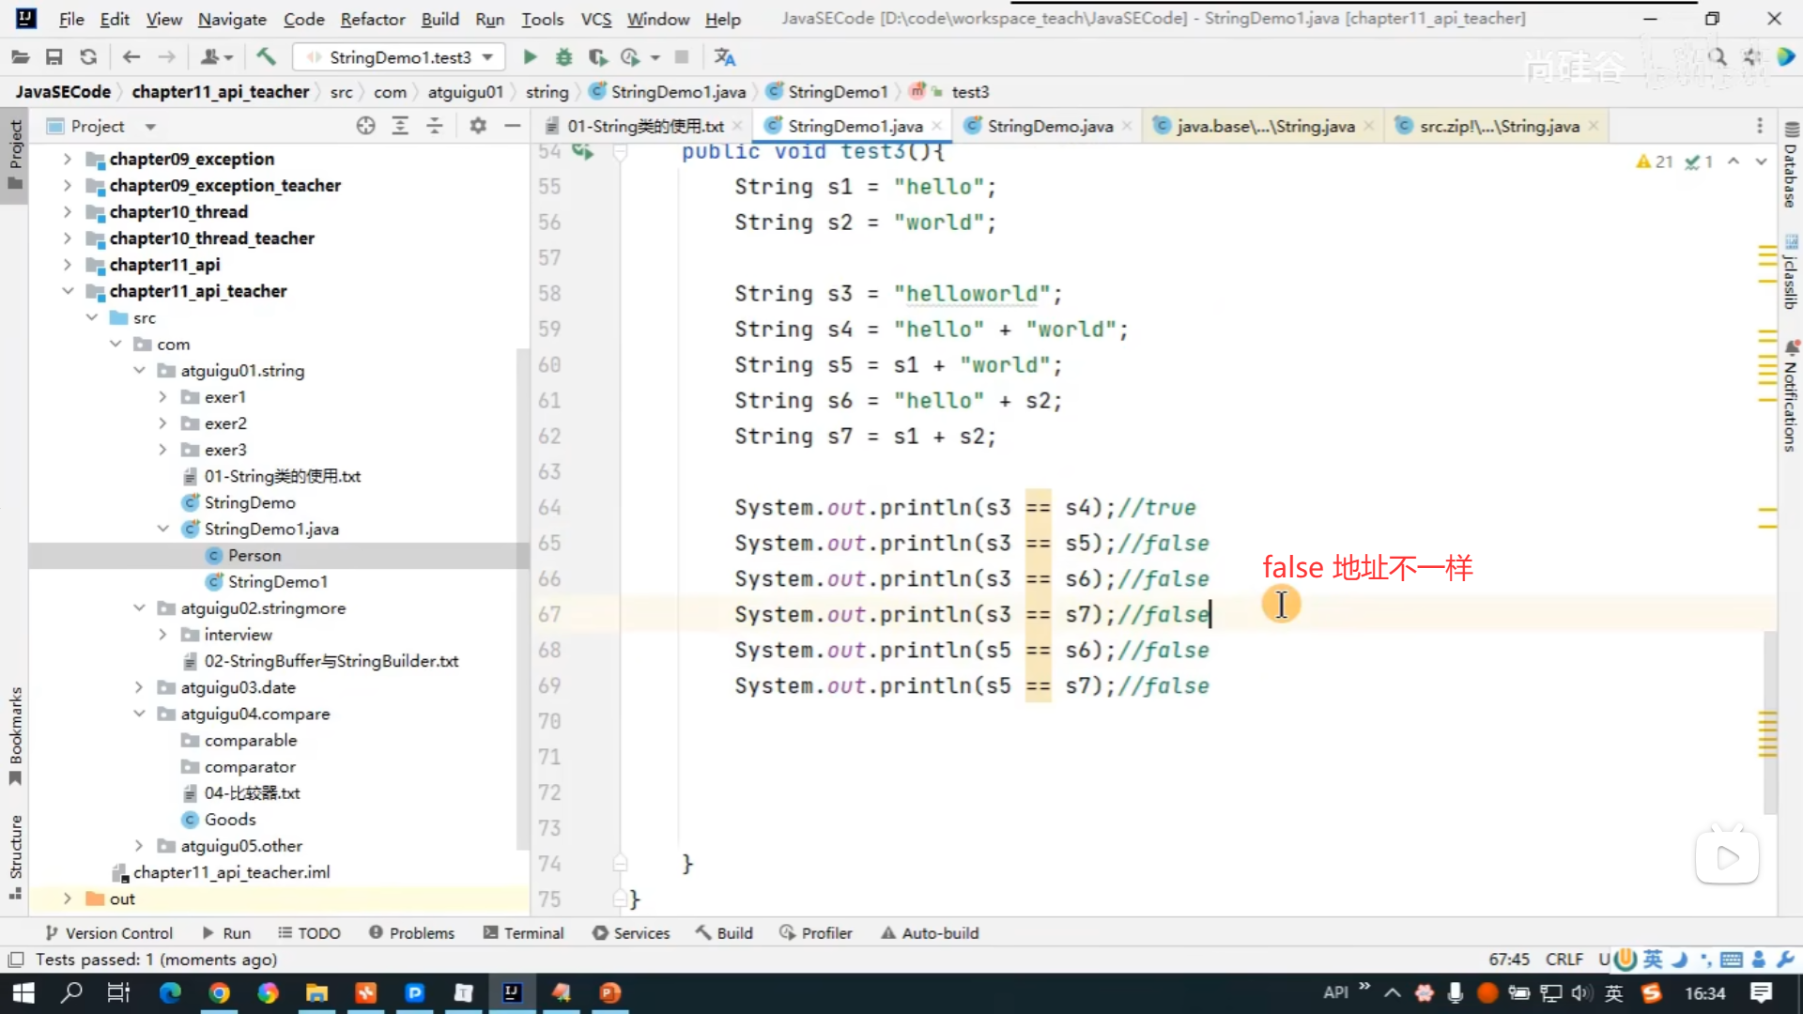1803x1014 pixels.
Task: Open the Refactor menu
Action: pyautogui.click(x=372, y=19)
